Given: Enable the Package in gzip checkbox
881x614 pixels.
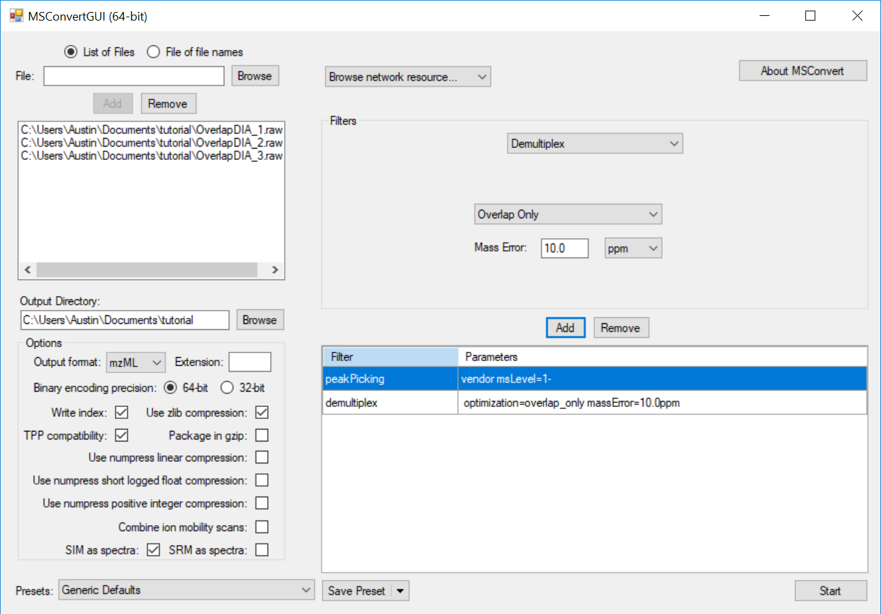Looking at the screenshot, I should (262, 435).
